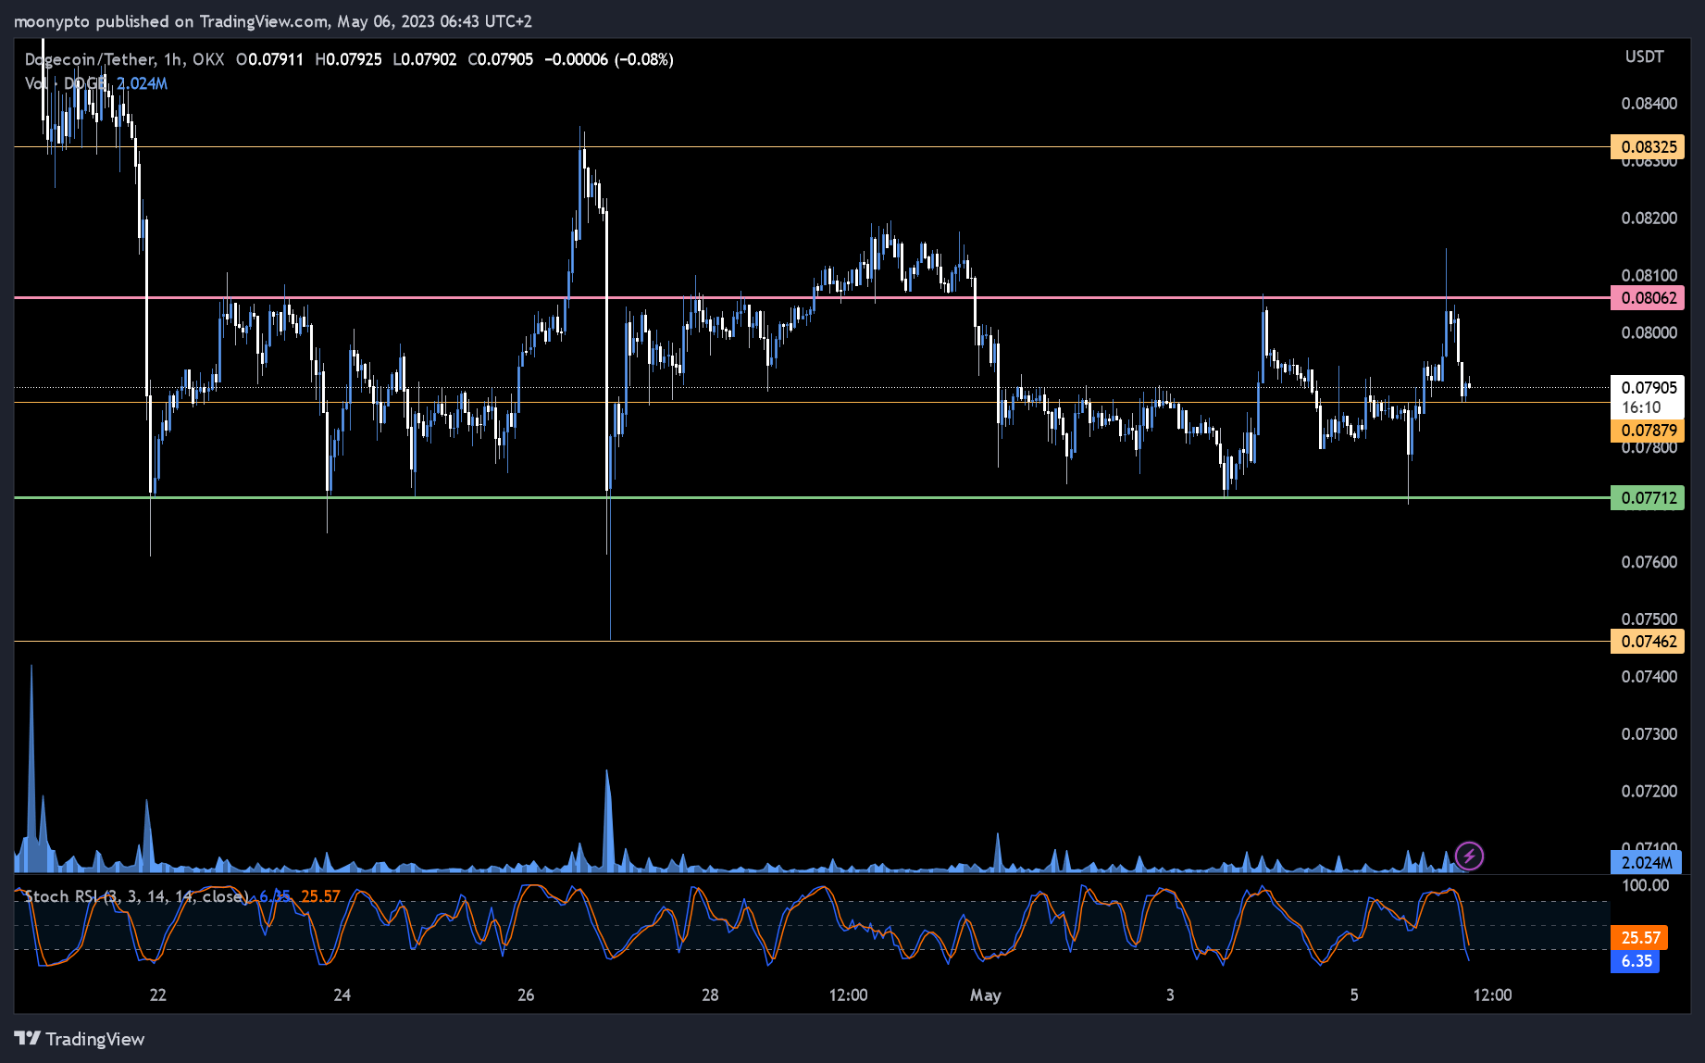Click the 24 date tick on time axis

tap(342, 994)
